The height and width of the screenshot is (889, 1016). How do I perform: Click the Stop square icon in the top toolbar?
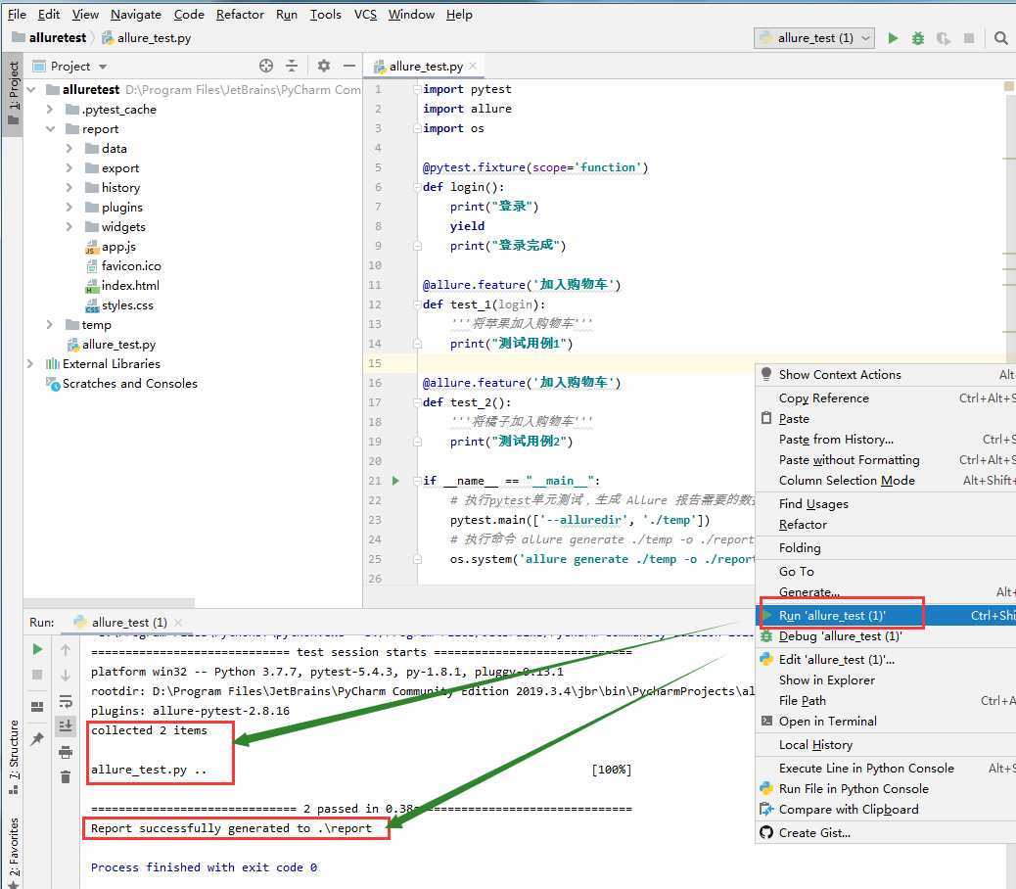click(x=969, y=38)
